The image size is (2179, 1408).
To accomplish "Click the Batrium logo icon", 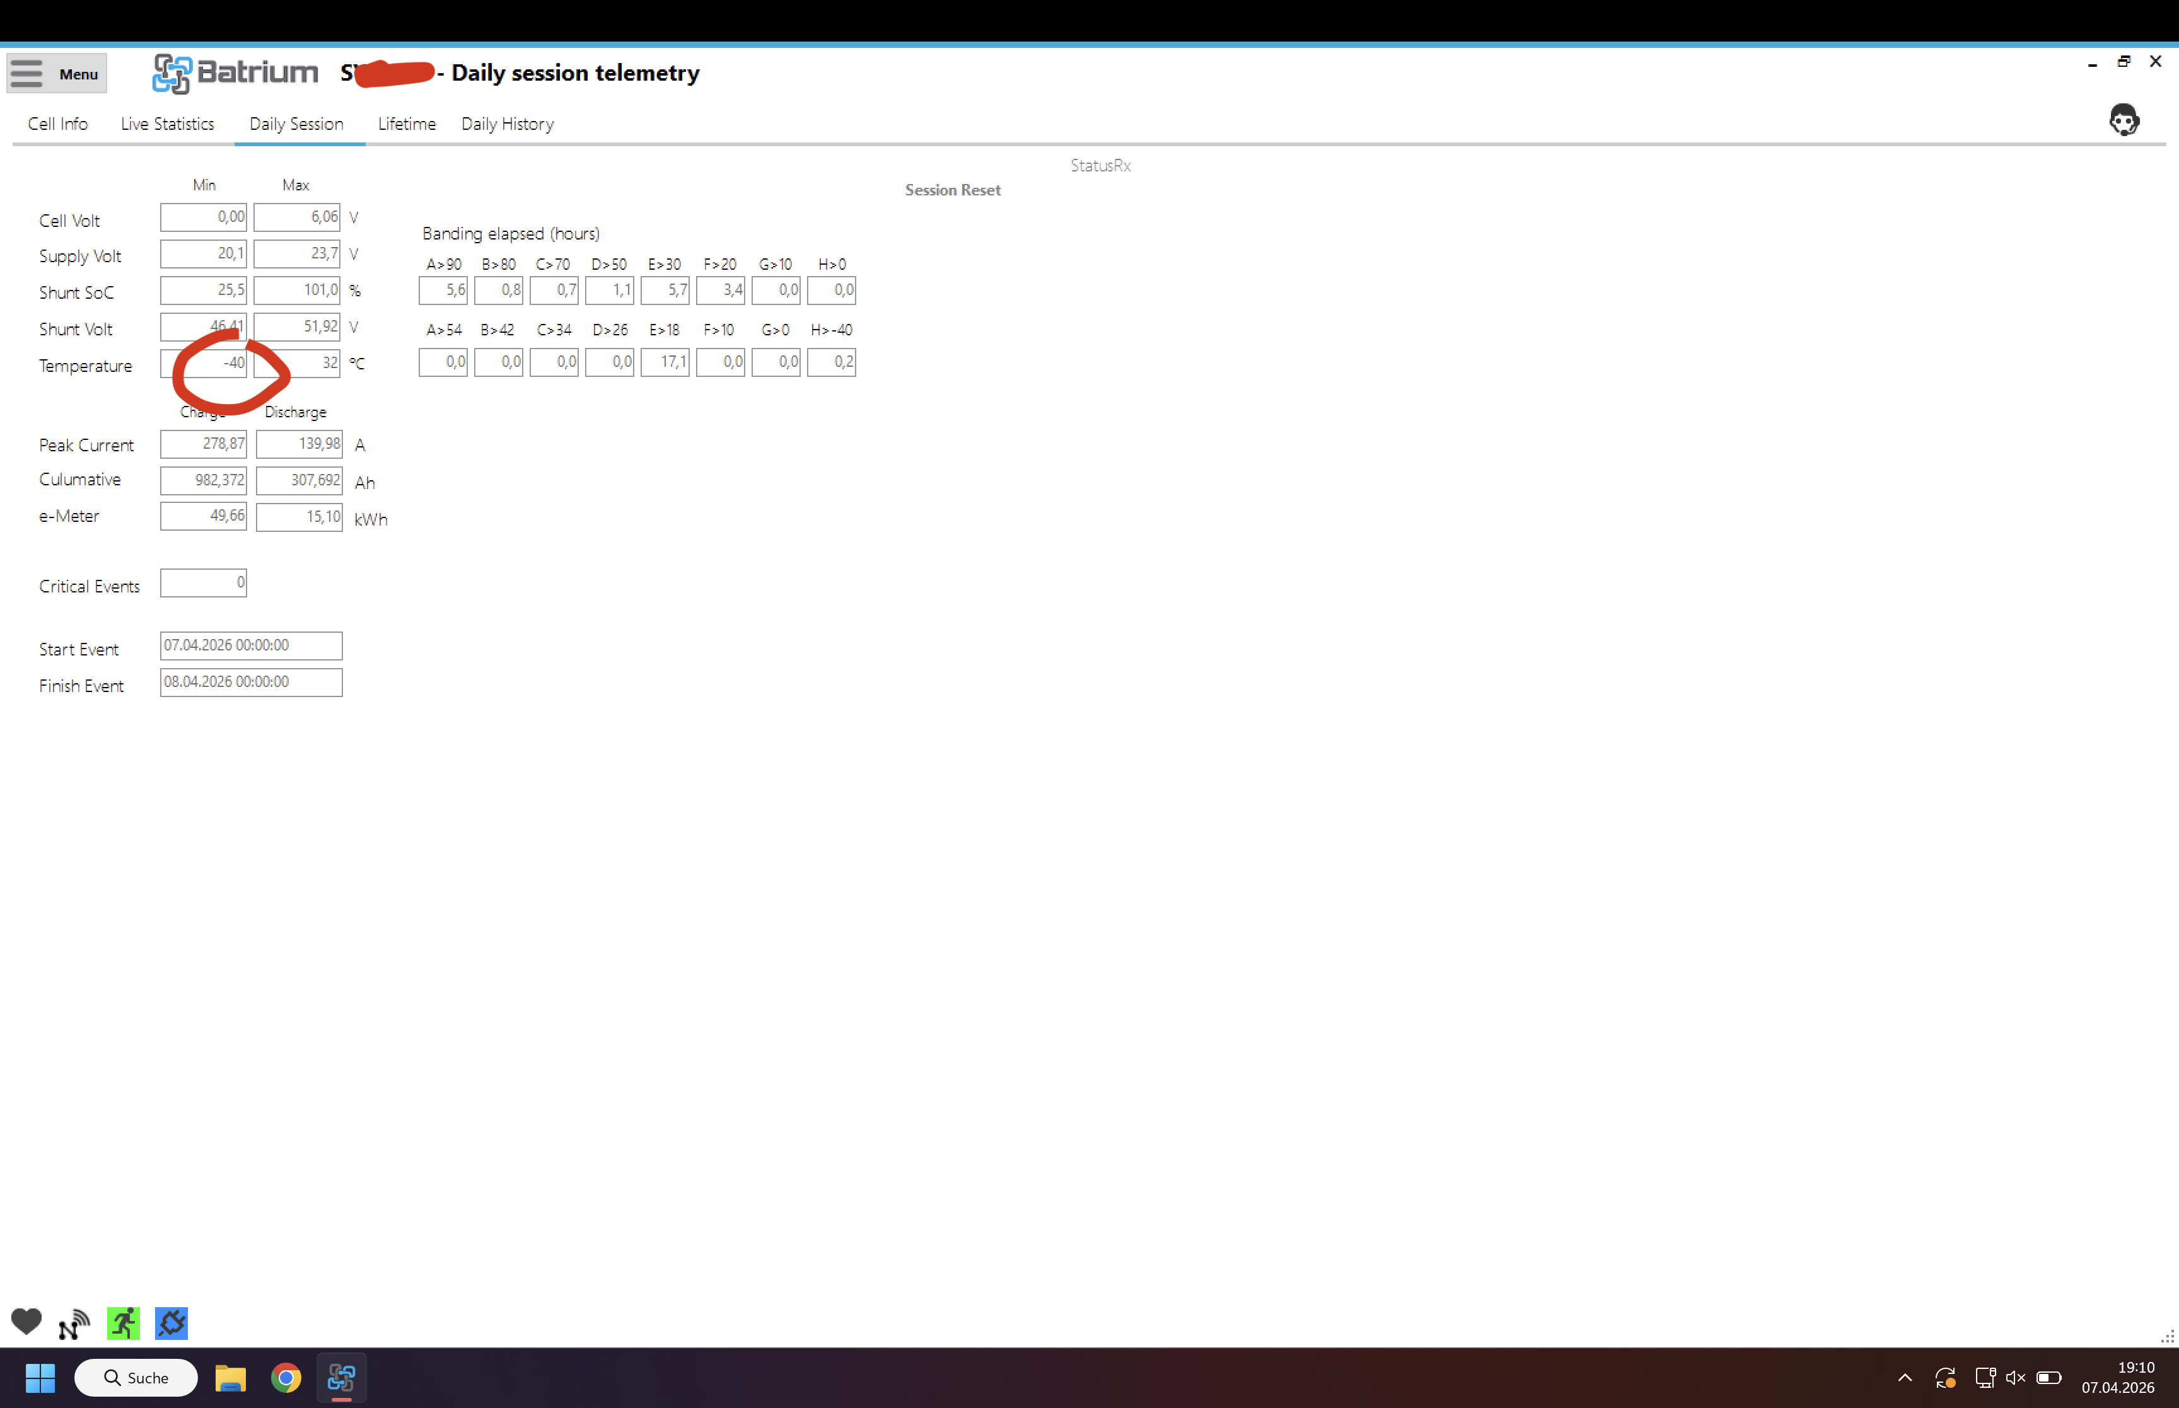I will click(x=172, y=73).
